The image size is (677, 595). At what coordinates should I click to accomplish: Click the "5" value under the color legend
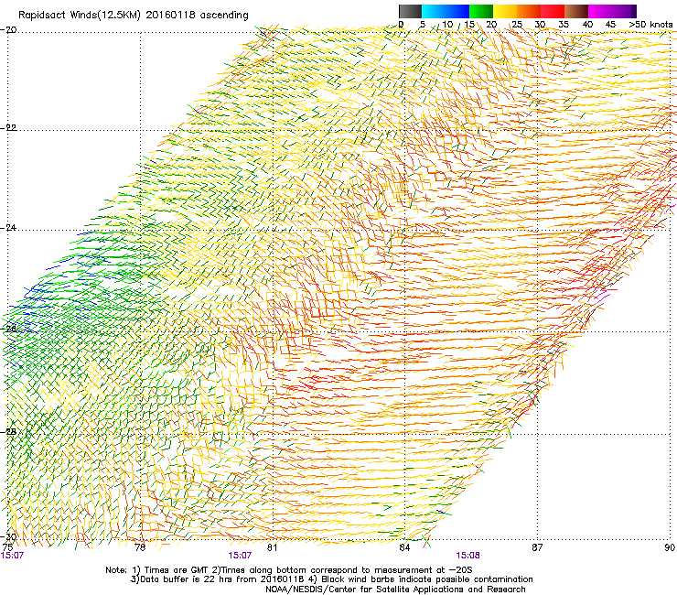coord(423,25)
